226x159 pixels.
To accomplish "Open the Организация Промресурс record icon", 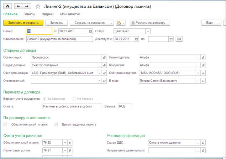I will pyautogui.click(x=104, y=57).
